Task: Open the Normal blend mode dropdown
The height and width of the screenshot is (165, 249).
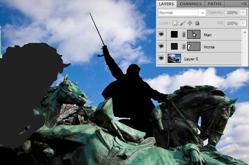Action: point(182,13)
